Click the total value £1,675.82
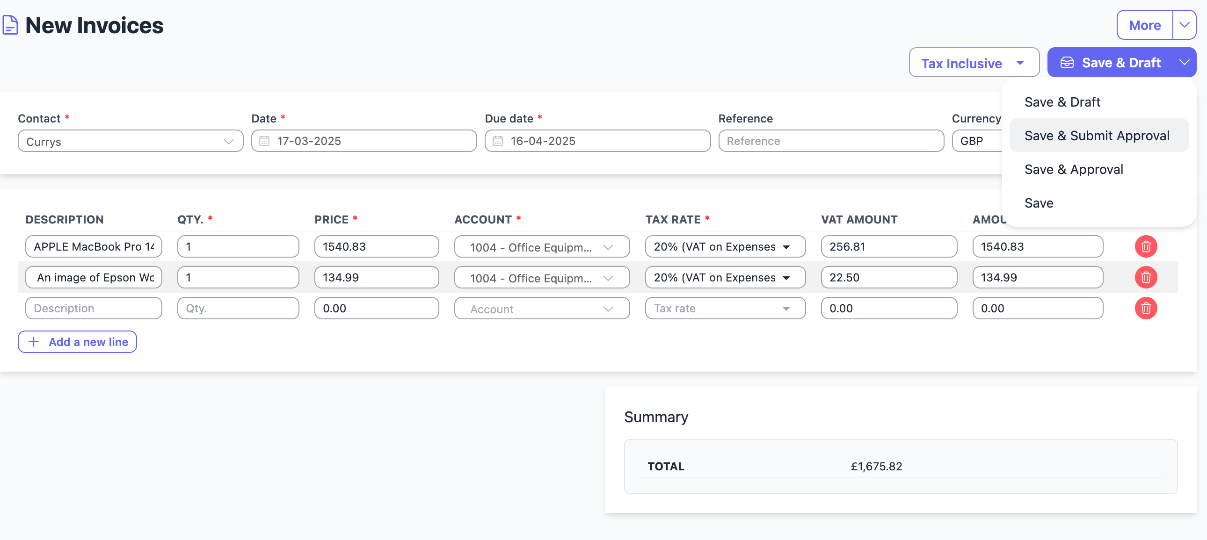 (876, 467)
